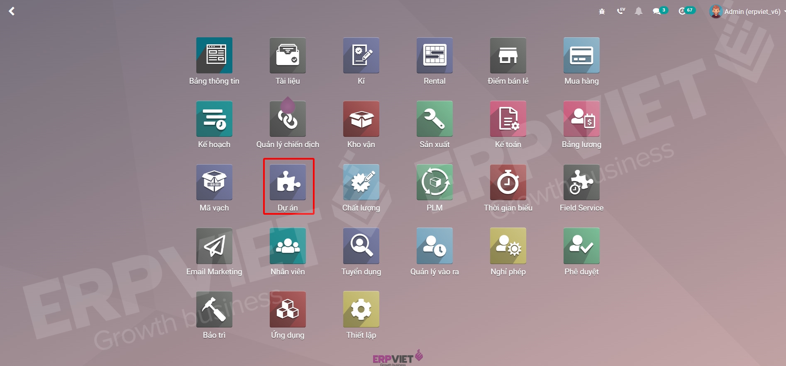The width and height of the screenshot is (786, 366).
Task: Launch the Sản xuất manufacturing app
Action: [434, 119]
